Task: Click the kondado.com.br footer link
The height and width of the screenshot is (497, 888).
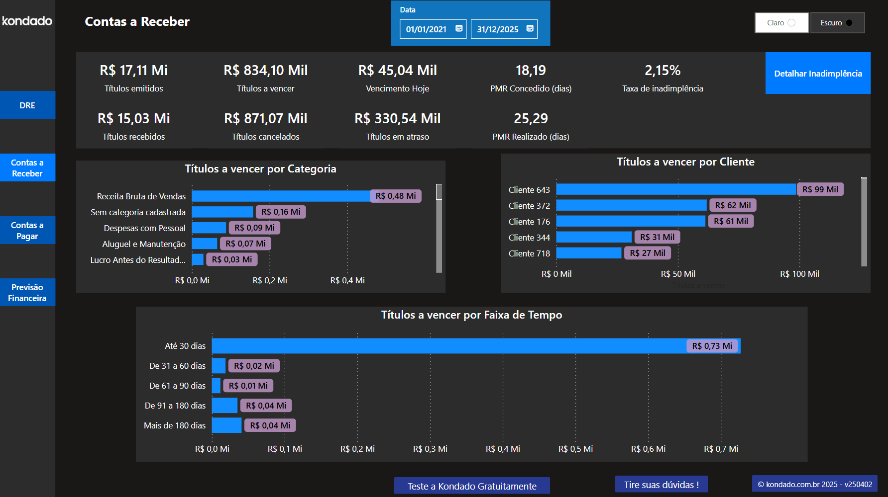Action: pyautogui.click(x=814, y=483)
